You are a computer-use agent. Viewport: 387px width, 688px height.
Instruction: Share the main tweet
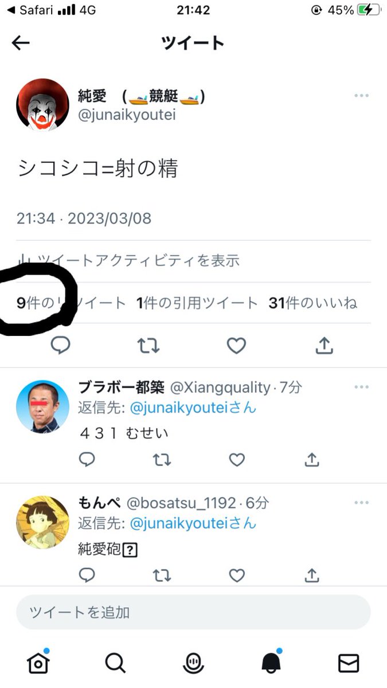(x=324, y=345)
